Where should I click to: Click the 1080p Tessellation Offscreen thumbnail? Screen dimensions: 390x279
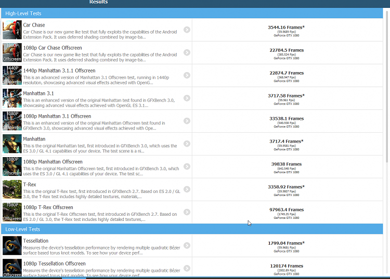point(12,268)
